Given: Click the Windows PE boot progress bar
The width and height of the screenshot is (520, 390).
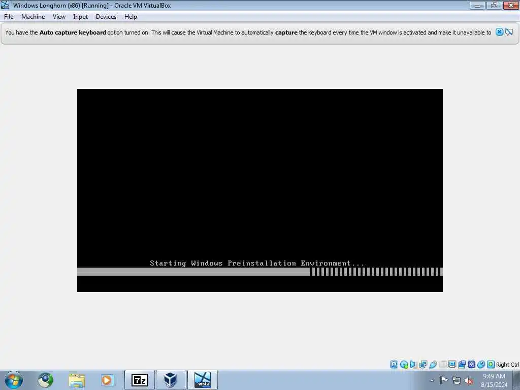Looking at the screenshot, I should click(x=259, y=272).
